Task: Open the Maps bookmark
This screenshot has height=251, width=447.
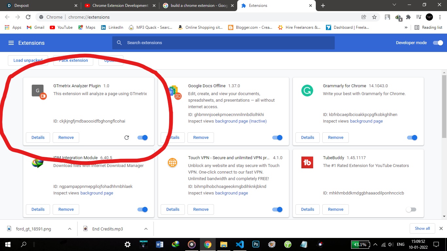Action: (87, 27)
